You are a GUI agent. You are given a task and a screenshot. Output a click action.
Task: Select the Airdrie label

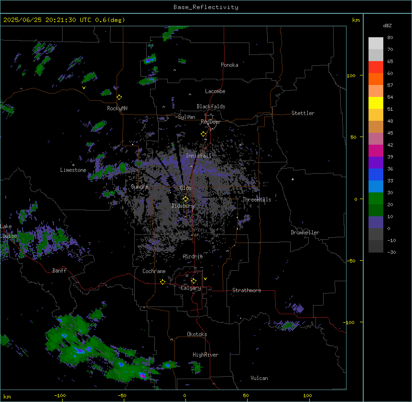click(193, 256)
